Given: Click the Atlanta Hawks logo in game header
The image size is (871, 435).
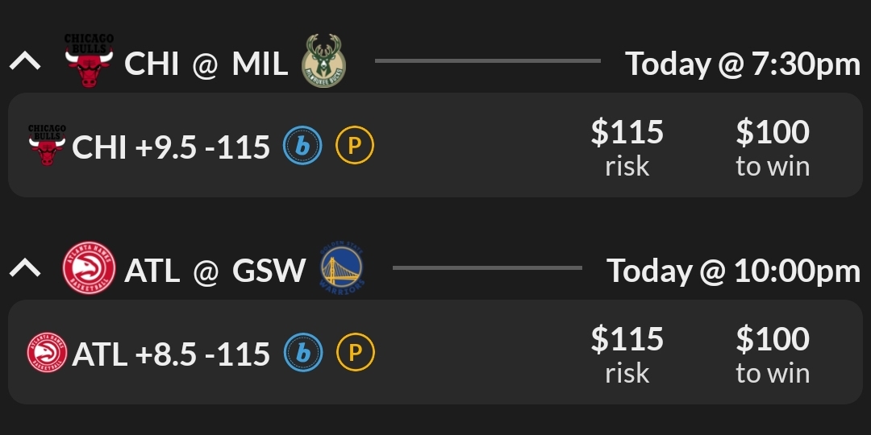Looking at the screenshot, I should [89, 268].
